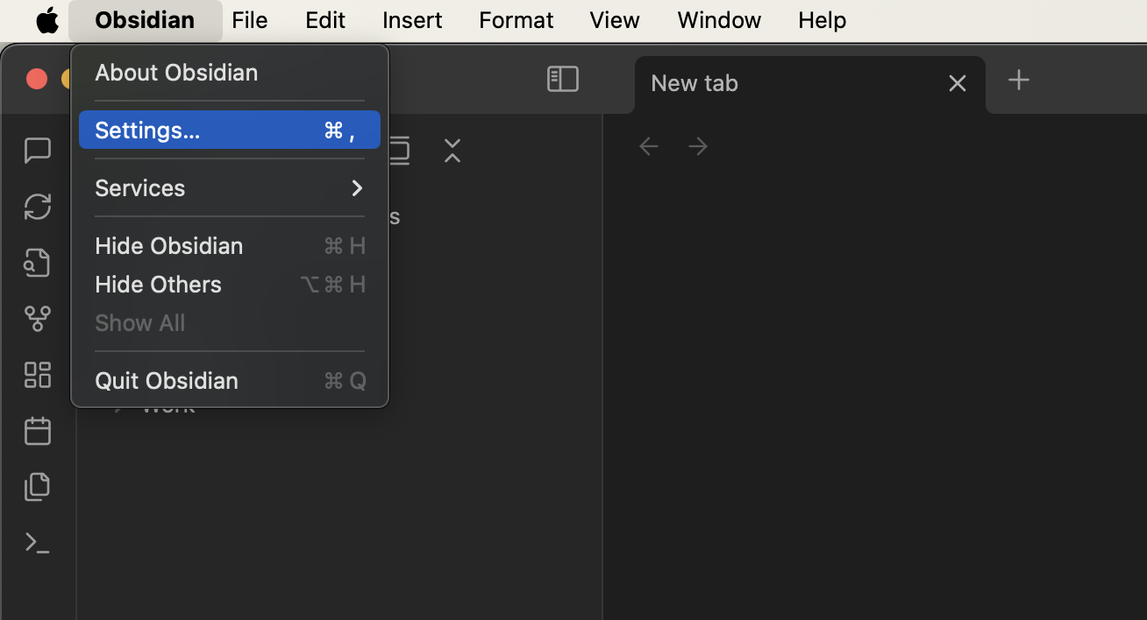
Task: Click the stacked files ribbon icon
Action: click(x=37, y=487)
